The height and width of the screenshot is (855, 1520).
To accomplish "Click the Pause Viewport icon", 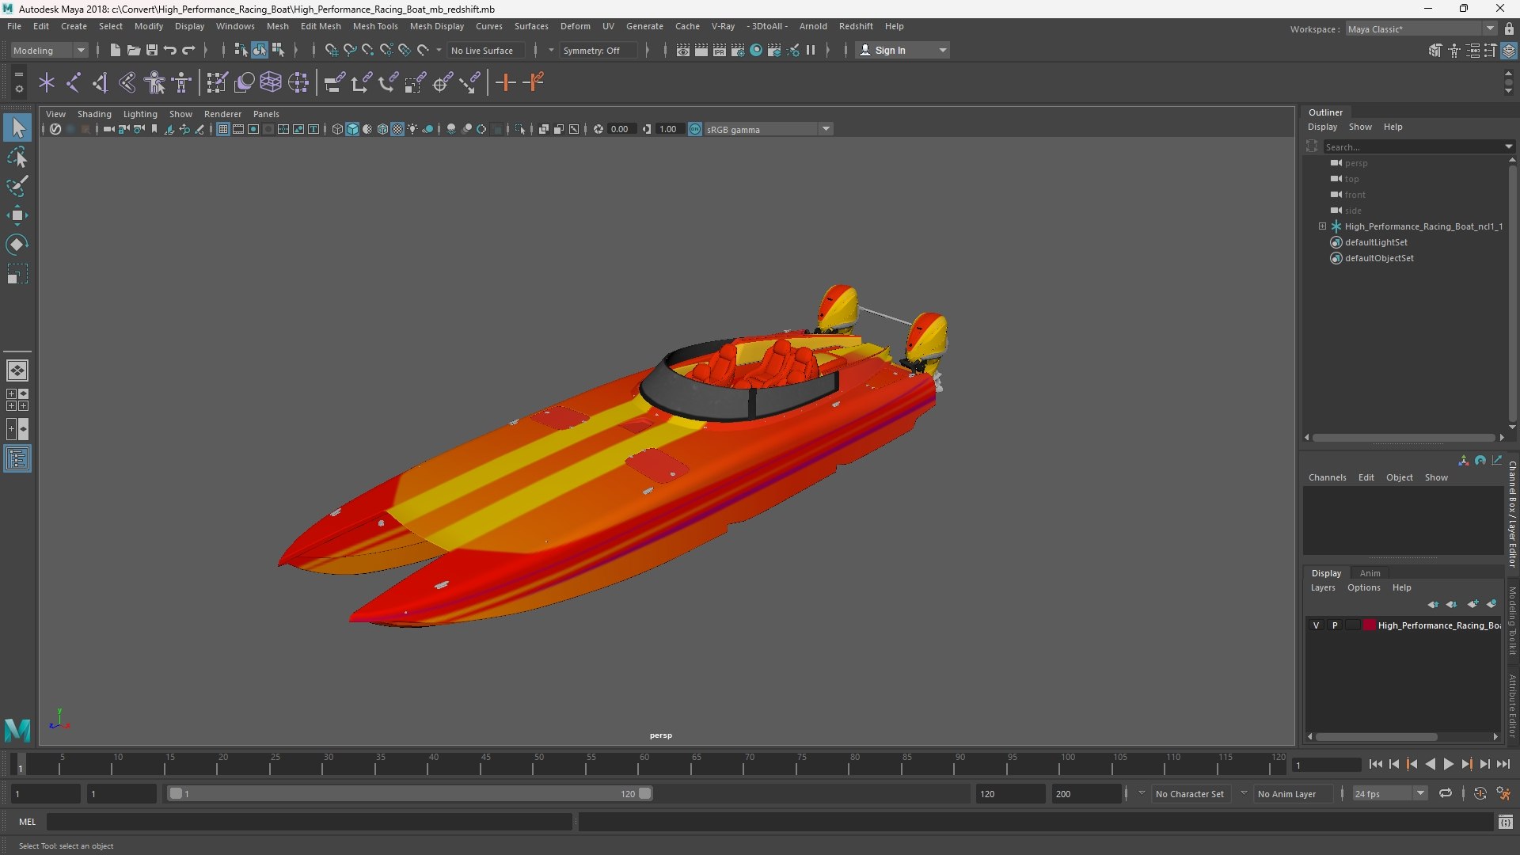I will 811,50.
